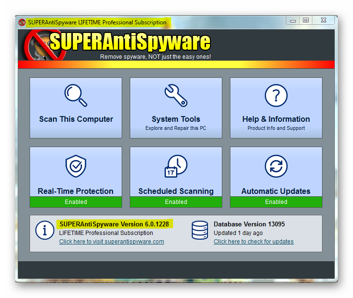353x298 pixels.
Task: Click Explore and Repair this PC subtitle
Action: point(176,128)
